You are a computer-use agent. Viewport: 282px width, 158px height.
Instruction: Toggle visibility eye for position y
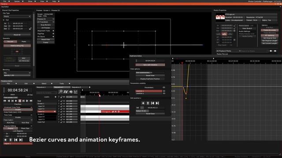pyautogui.click(x=164, y=93)
